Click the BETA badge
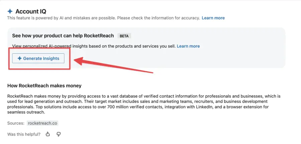The width and height of the screenshot is (301, 144). click(124, 36)
